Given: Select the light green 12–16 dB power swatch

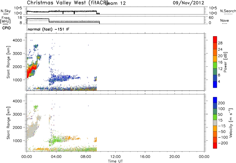Looking at the screenshot, I should (215, 65).
